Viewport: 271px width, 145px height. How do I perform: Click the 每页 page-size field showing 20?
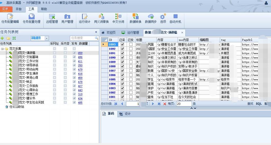[184, 104]
